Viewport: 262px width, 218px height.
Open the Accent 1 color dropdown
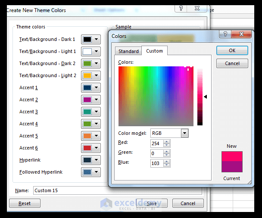(91, 87)
